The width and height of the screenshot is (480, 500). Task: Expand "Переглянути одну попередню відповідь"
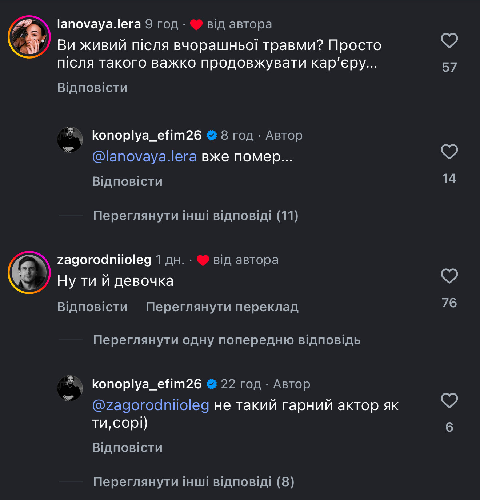[x=227, y=340]
